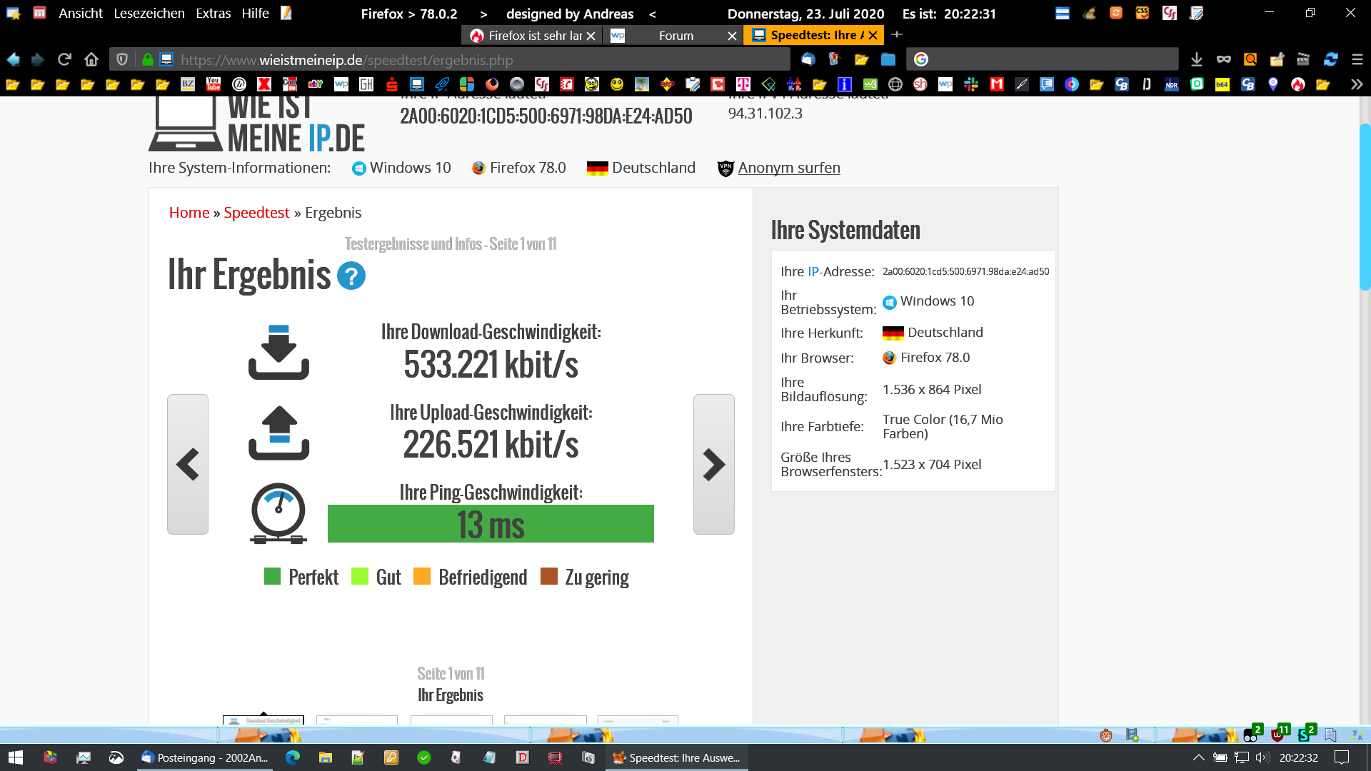Open the Anonym surfen link

(x=788, y=168)
